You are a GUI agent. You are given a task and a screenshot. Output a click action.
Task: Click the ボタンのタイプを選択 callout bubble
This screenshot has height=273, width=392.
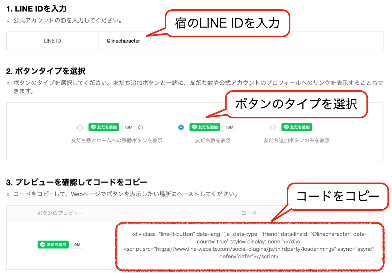296,104
